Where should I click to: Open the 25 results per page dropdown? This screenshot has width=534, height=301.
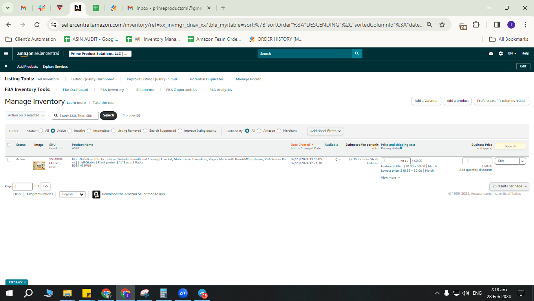(x=509, y=186)
